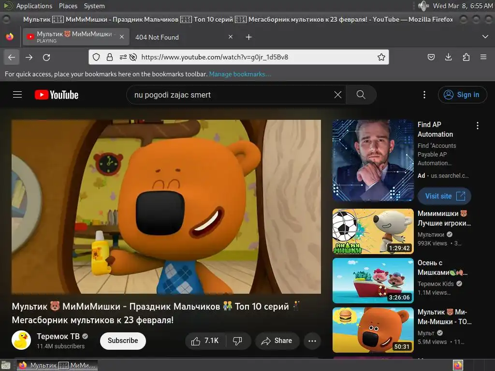This screenshot has width=495, height=371.
Task: Open the Мимимишки Лучшие игроки video thumbnail
Action: [373, 231]
